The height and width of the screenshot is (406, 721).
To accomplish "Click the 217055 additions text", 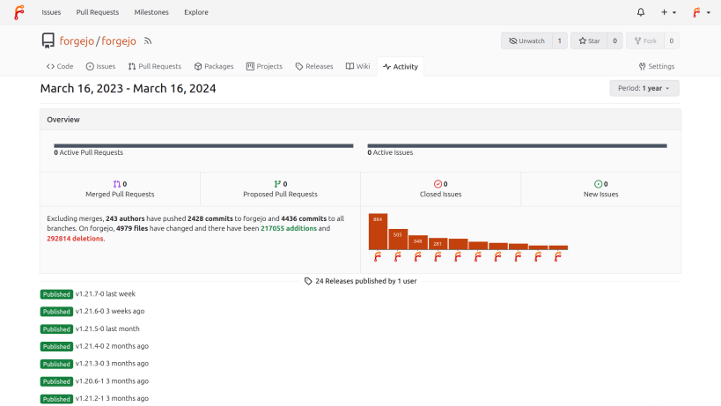I will coord(289,228).
